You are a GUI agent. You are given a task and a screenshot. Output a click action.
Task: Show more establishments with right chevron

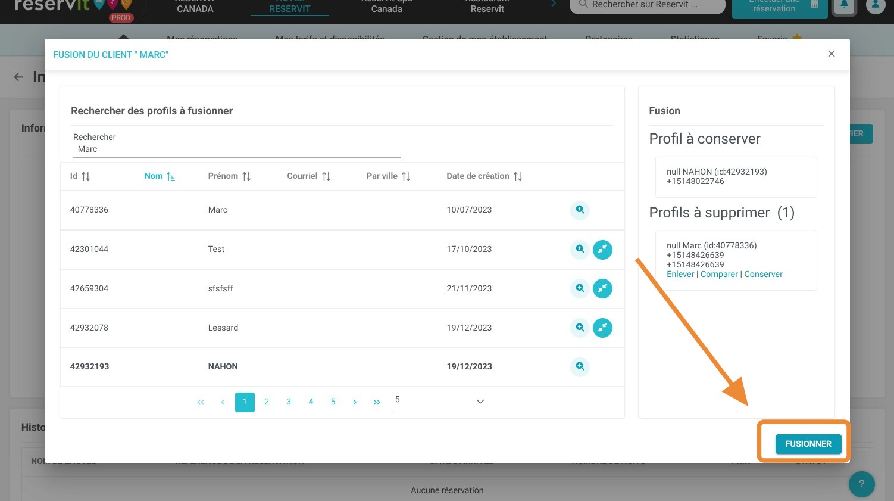click(x=554, y=4)
